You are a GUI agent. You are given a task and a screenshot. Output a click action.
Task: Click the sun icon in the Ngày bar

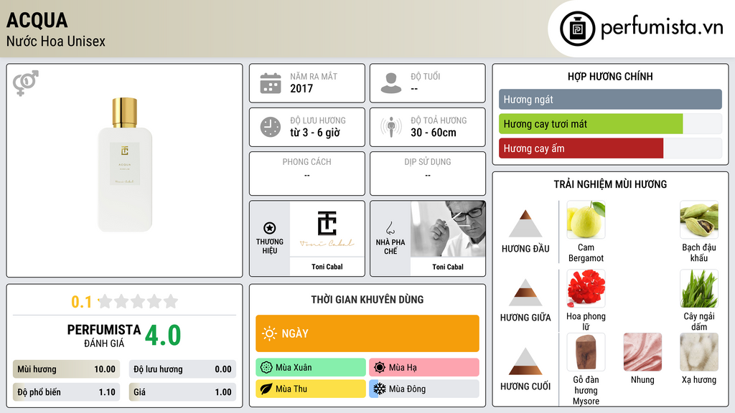[270, 333]
